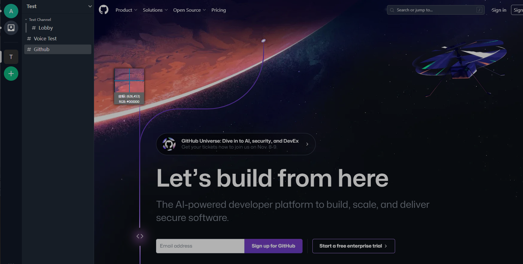Click Sign up for GitHub button
This screenshot has width=523, height=264.
(273, 246)
